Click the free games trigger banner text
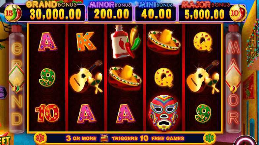The image size is (259, 145). [125, 138]
